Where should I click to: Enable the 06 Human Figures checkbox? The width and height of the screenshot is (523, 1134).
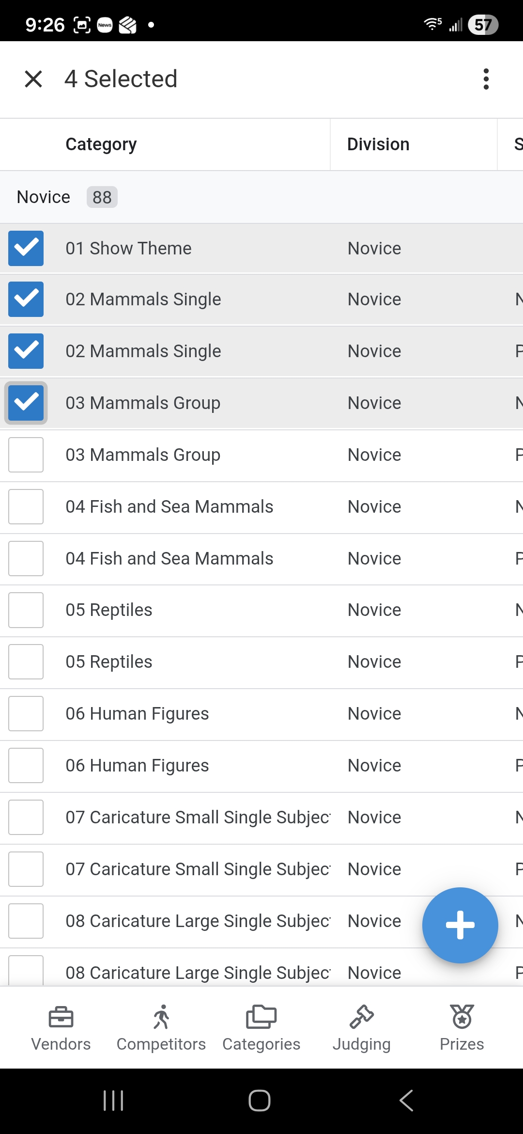[x=26, y=713]
